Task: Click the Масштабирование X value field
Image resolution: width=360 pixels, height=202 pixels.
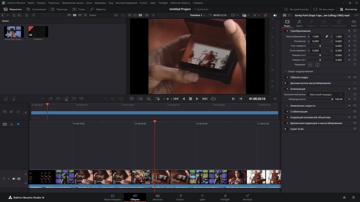Action: pos(316,37)
